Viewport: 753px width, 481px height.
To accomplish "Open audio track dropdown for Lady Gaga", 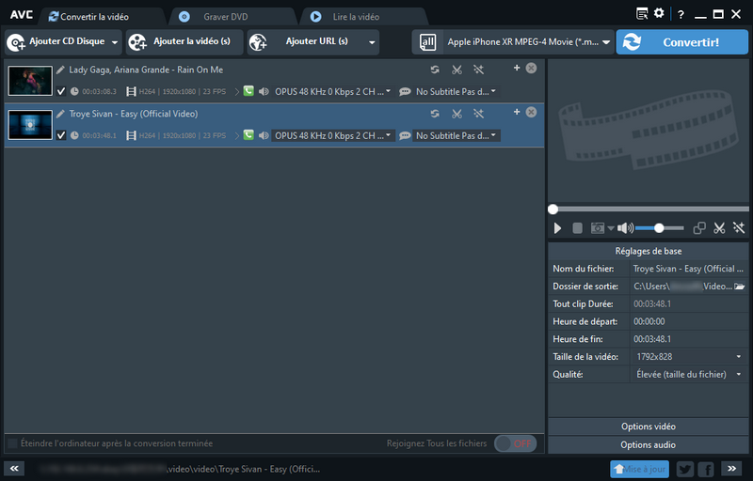I will point(333,91).
